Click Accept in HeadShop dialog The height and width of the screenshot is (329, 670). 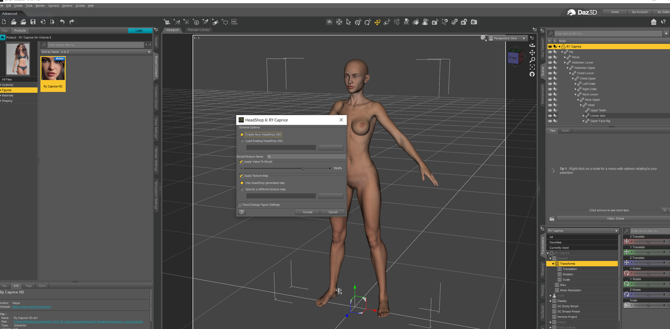click(x=307, y=212)
